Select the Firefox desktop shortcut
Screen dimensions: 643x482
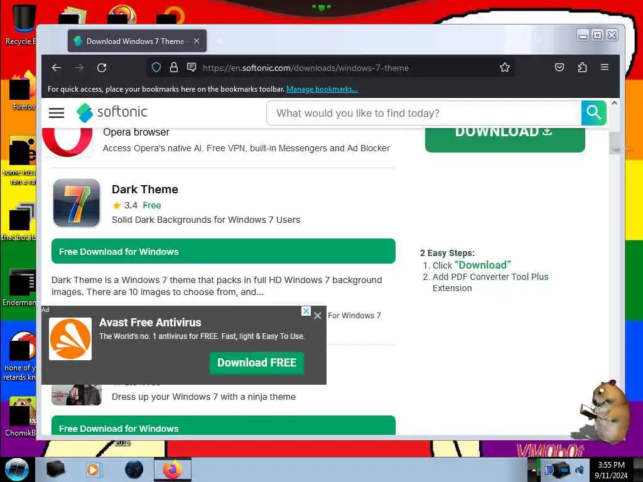point(21,91)
